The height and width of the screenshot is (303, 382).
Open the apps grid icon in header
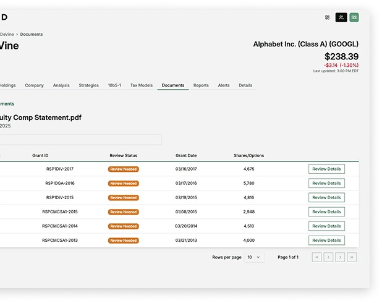pyautogui.click(x=327, y=17)
